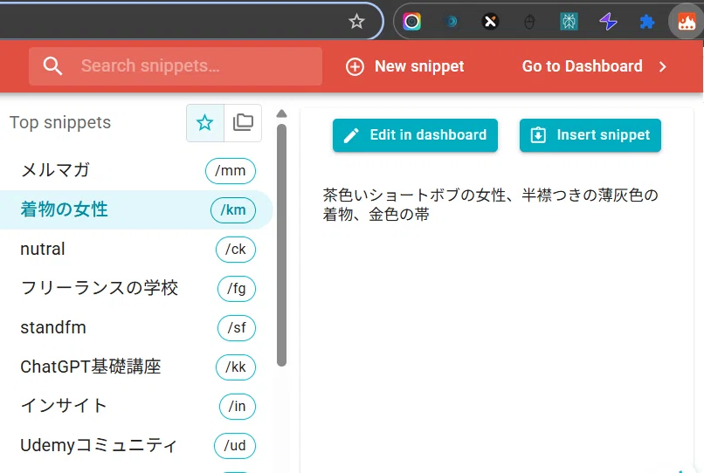The width and height of the screenshot is (704, 473).
Task: Switch to folders view toggle
Action: (243, 122)
